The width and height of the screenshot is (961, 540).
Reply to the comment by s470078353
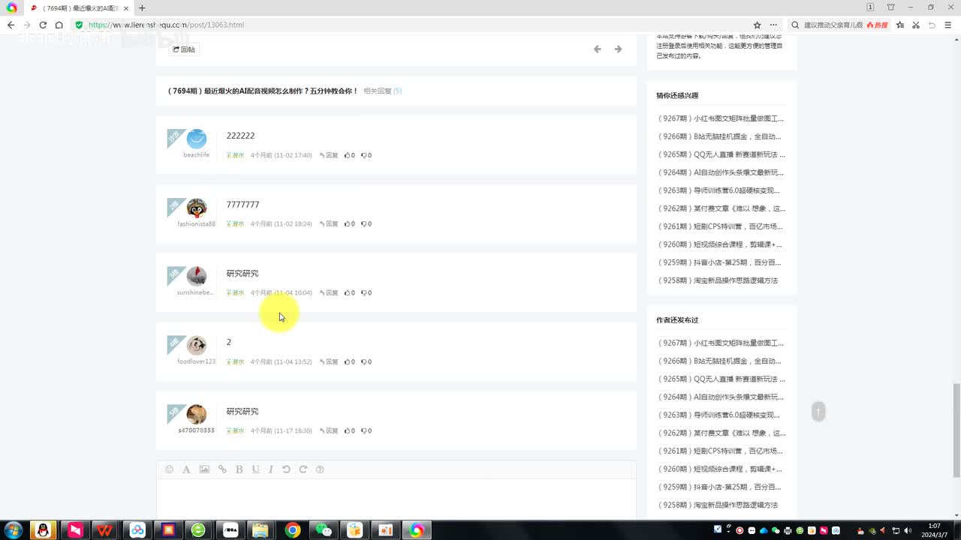point(329,431)
